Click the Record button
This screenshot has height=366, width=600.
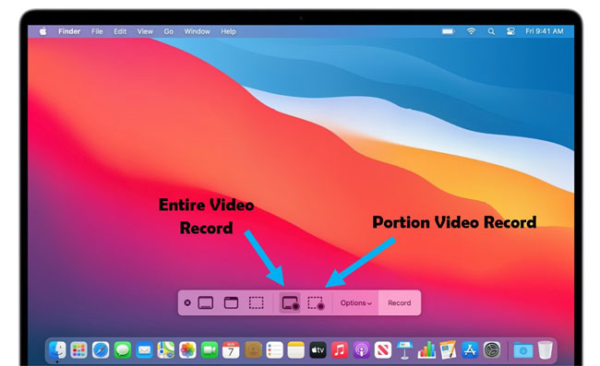[400, 303]
